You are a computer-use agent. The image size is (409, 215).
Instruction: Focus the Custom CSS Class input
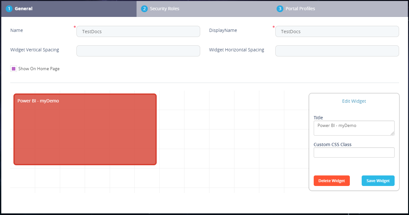click(354, 152)
